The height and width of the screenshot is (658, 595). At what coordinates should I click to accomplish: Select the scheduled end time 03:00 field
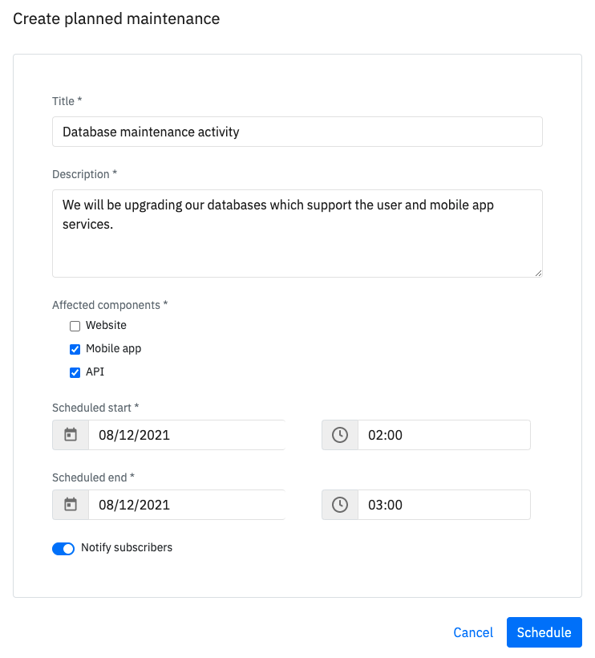click(444, 505)
